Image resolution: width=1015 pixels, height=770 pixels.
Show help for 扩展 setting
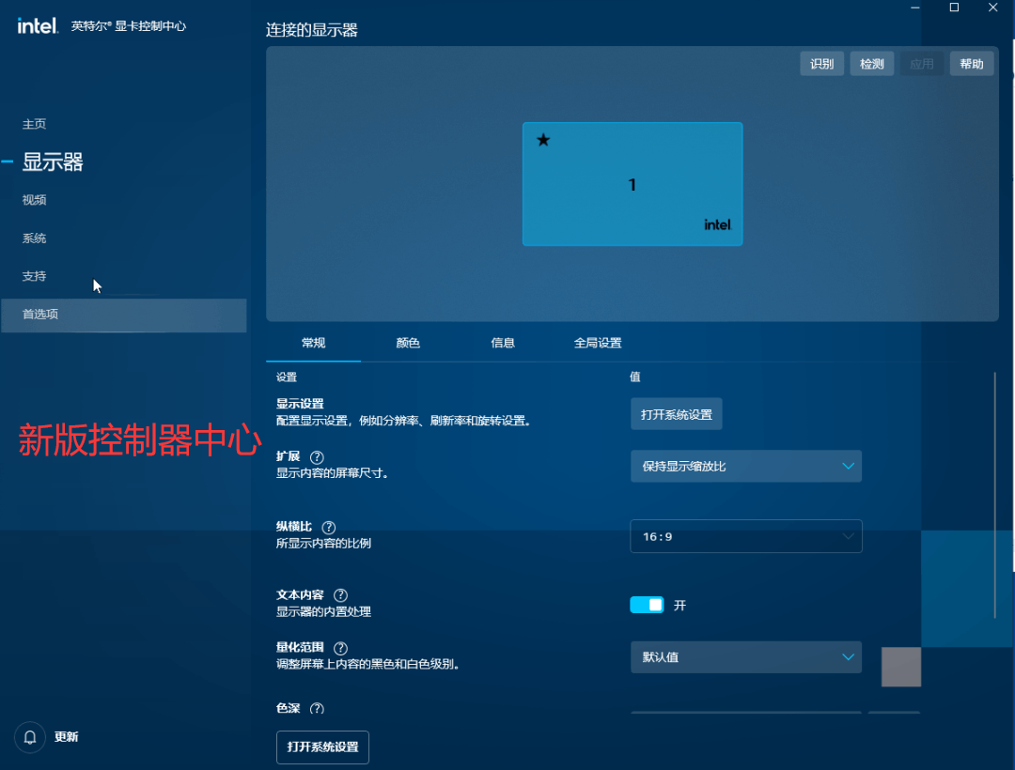coord(317,457)
